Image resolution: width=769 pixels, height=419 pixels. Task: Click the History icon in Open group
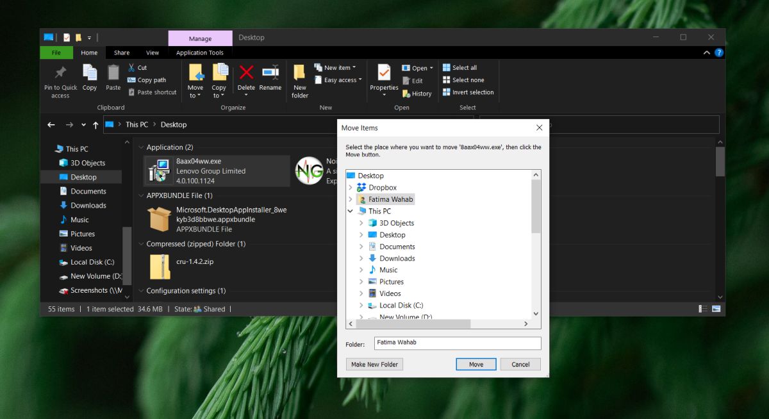click(417, 94)
